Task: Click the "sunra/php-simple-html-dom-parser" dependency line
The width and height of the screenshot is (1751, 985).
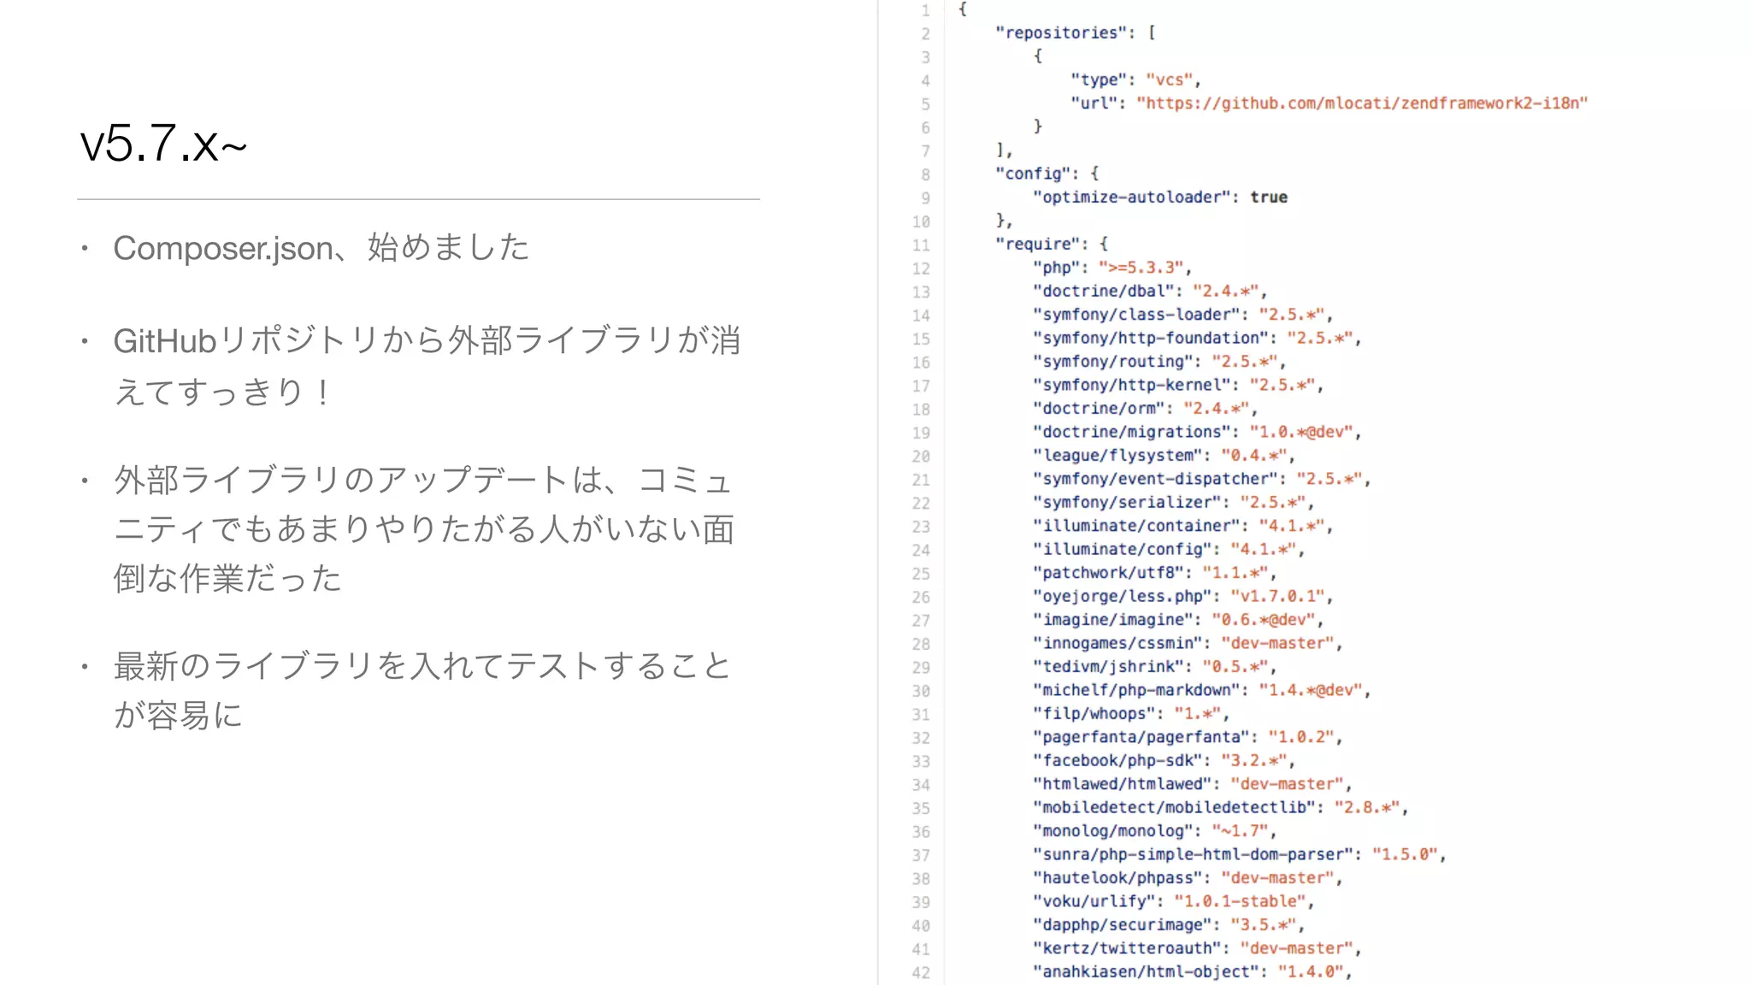Action: pyautogui.click(x=1239, y=855)
